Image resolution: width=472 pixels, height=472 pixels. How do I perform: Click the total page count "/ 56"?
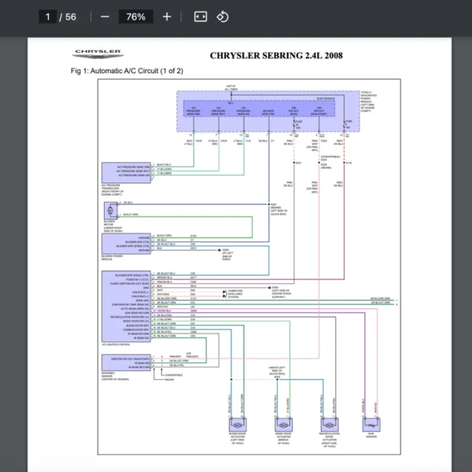coord(70,17)
